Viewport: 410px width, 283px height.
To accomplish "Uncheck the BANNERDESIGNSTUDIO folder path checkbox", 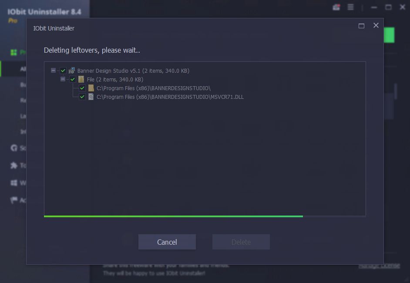I will [x=82, y=88].
